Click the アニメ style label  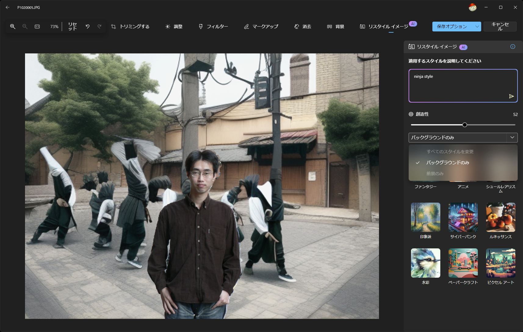point(463,187)
